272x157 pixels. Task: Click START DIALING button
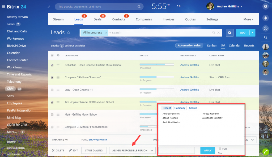[94, 150]
